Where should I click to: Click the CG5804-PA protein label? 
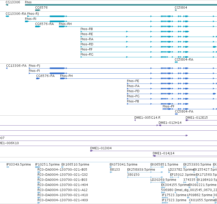coord(184,112)
